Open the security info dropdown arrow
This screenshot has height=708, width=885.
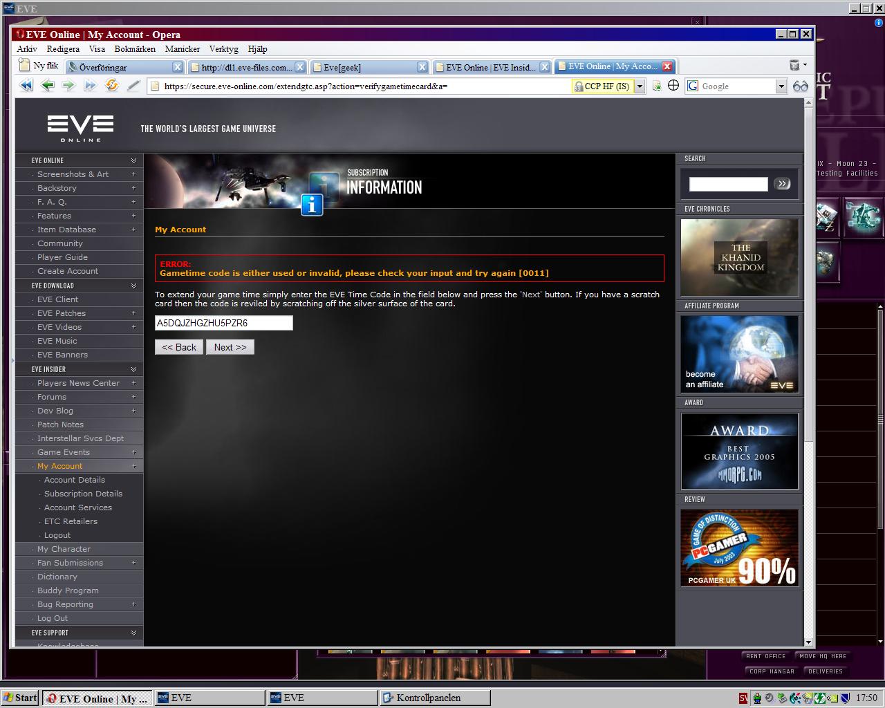(640, 86)
